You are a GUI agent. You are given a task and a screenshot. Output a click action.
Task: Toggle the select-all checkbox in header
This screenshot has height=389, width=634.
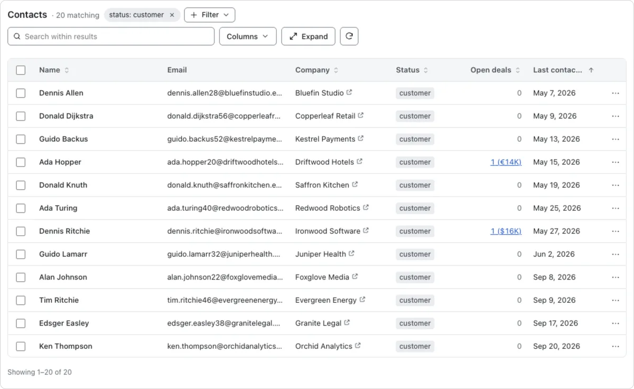(21, 70)
